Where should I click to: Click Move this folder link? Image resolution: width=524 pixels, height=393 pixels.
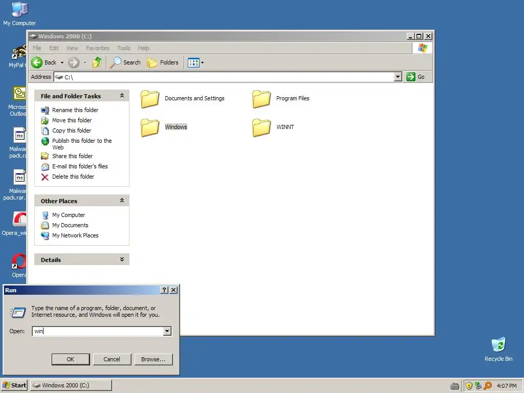[x=72, y=120]
